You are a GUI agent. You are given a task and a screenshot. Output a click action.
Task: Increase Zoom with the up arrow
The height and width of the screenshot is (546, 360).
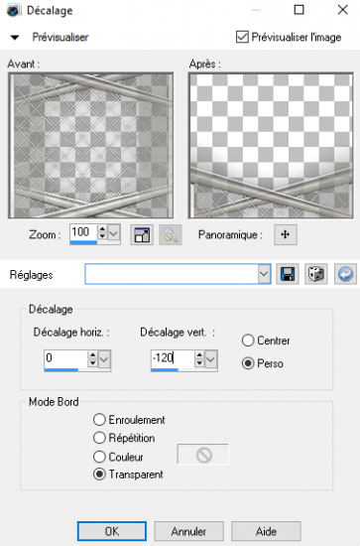pos(102,228)
